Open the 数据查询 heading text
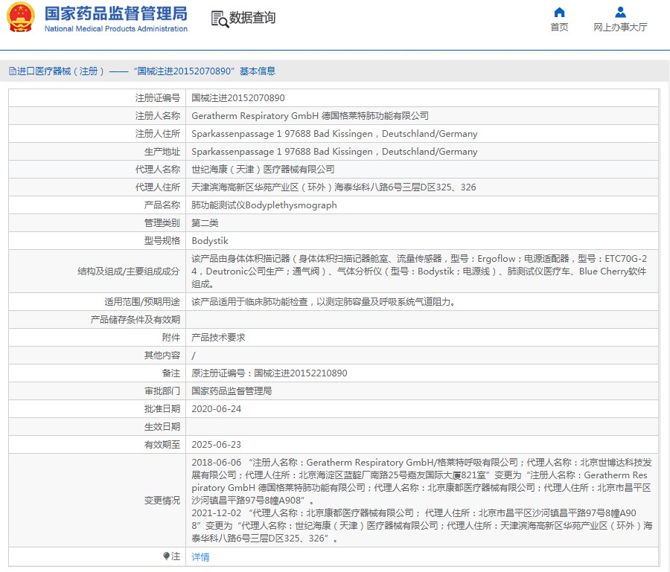Image resolution: width=670 pixels, height=572 pixels. 252,19
